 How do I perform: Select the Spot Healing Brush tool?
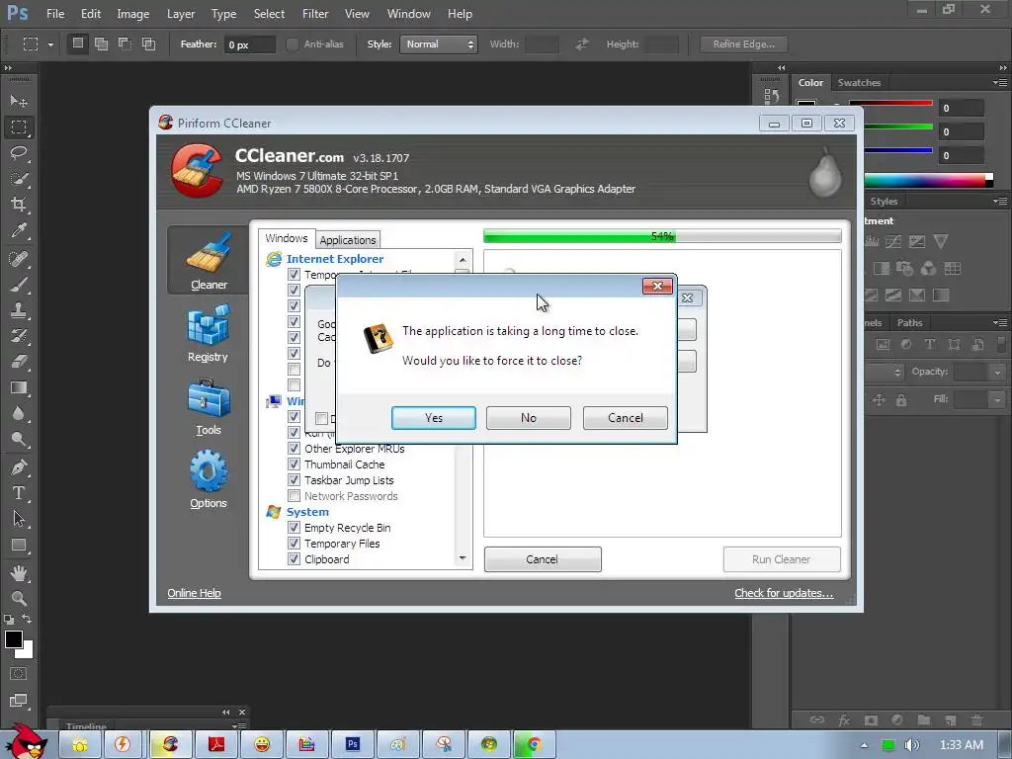[19, 259]
